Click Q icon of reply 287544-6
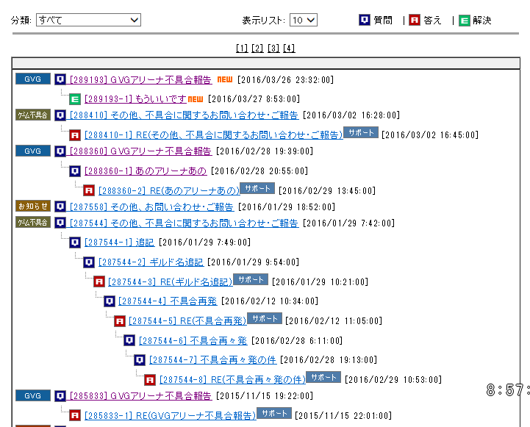This screenshot has width=530, height=427. tap(129, 340)
